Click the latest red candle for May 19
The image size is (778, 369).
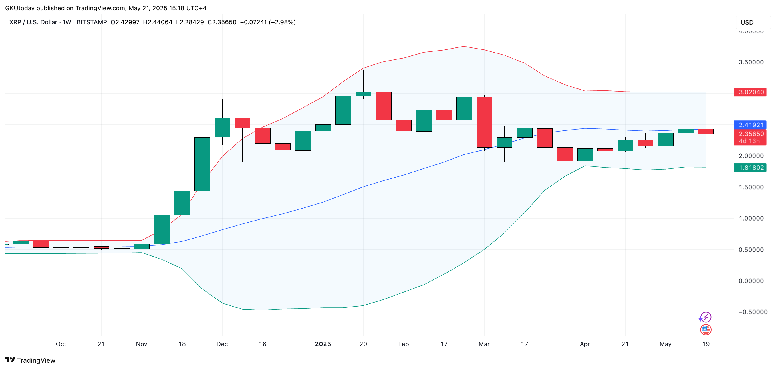(x=706, y=131)
